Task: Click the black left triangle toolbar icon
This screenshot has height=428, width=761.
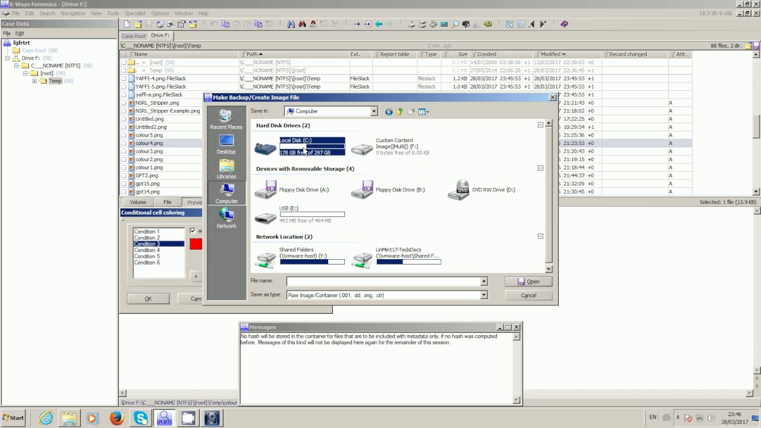Action: (532, 24)
